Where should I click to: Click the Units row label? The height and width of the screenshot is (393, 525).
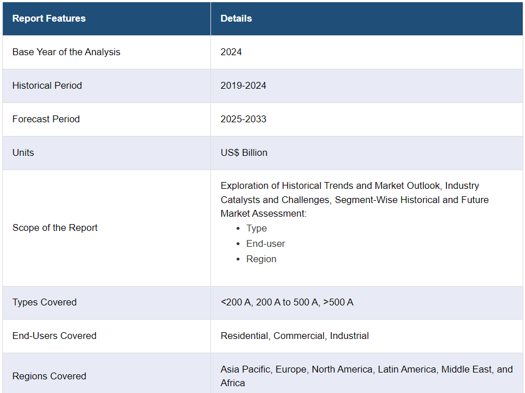point(23,152)
